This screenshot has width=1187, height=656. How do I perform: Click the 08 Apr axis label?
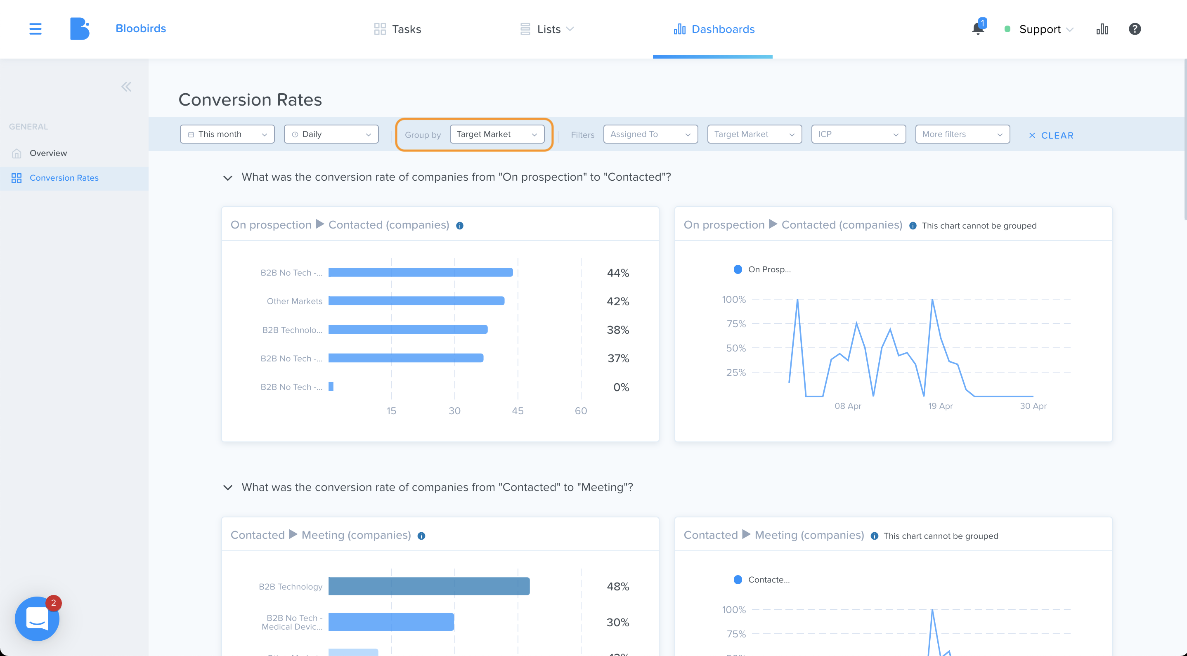coord(847,406)
